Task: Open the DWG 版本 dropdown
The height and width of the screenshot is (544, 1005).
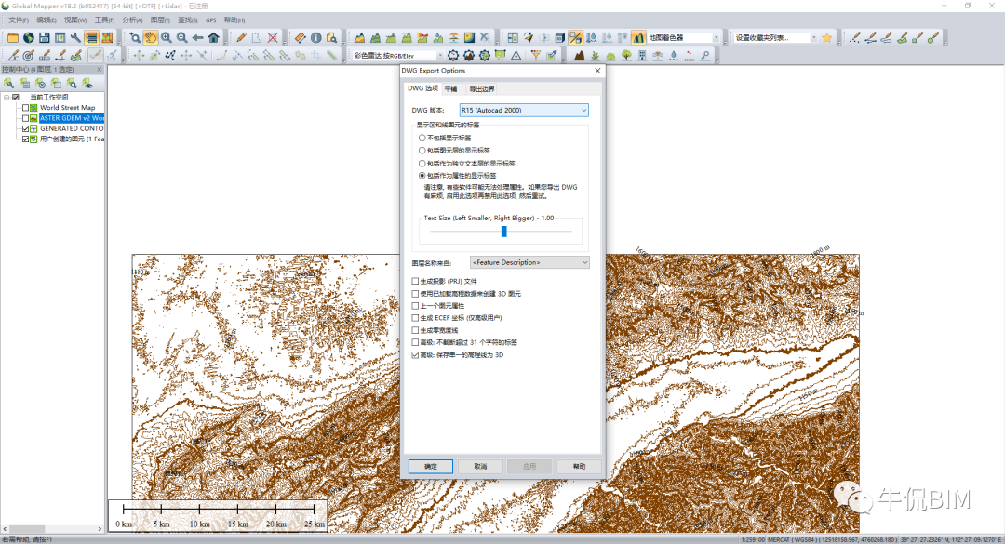Action: [524, 111]
